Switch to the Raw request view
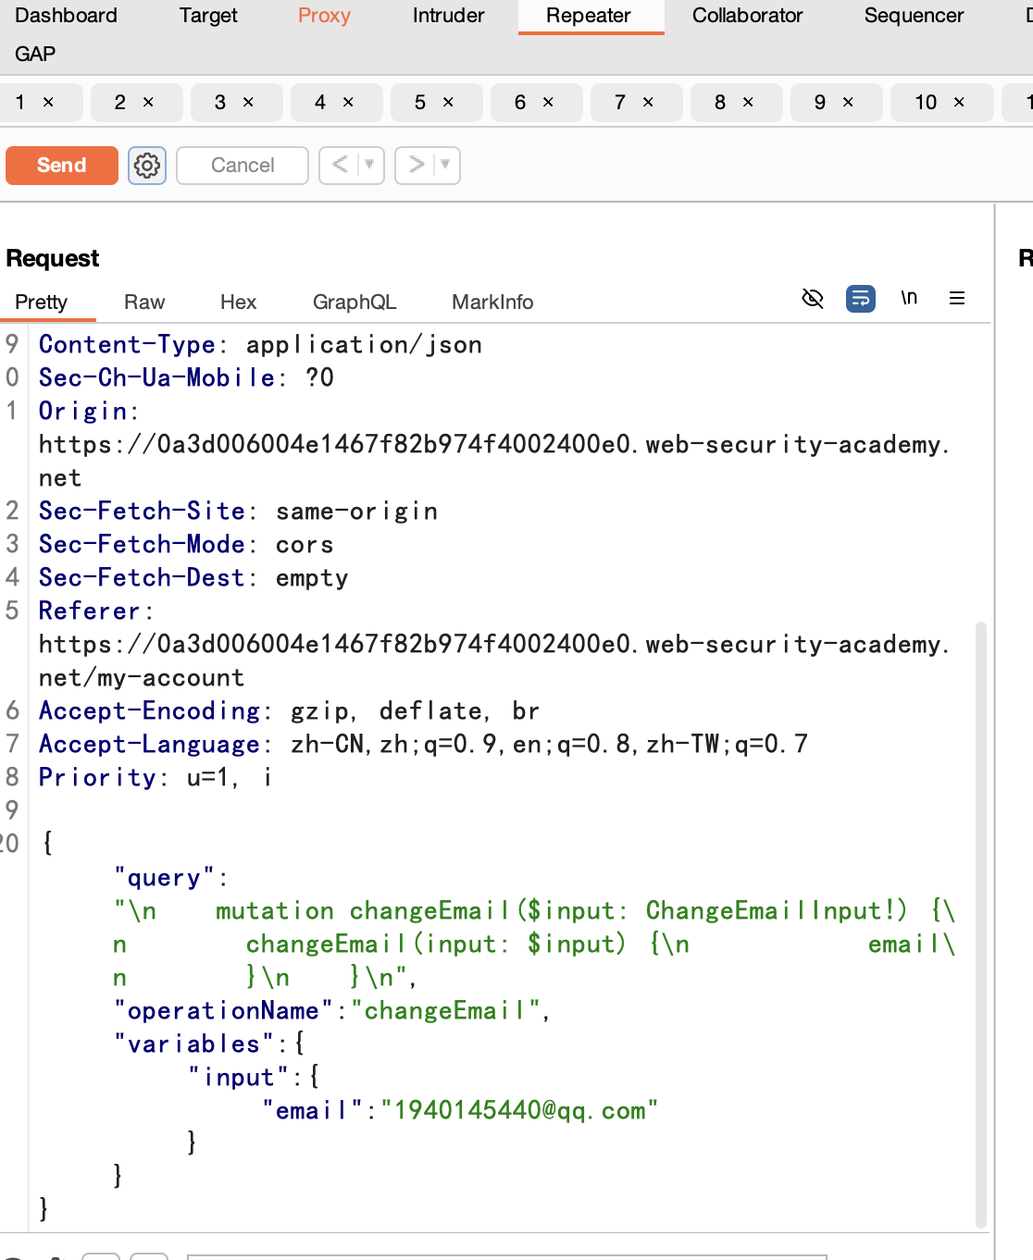 coord(144,303)
